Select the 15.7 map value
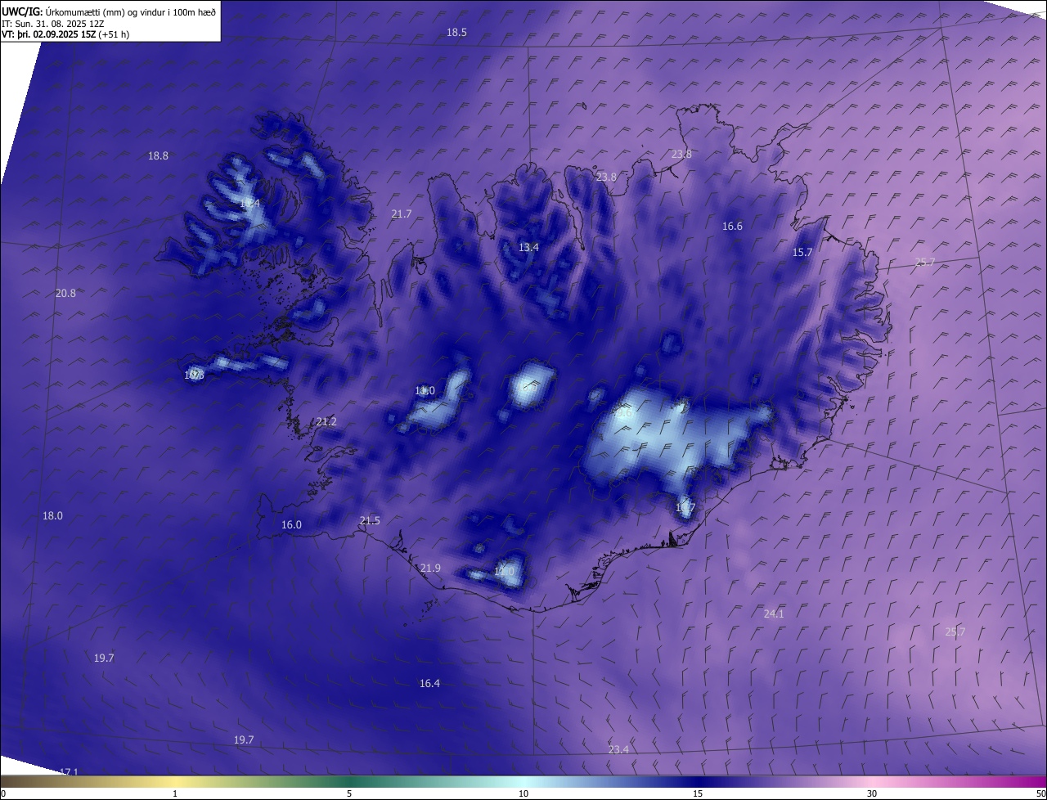This screenshot has width=1047, height=800. click(x=802, y=252)
